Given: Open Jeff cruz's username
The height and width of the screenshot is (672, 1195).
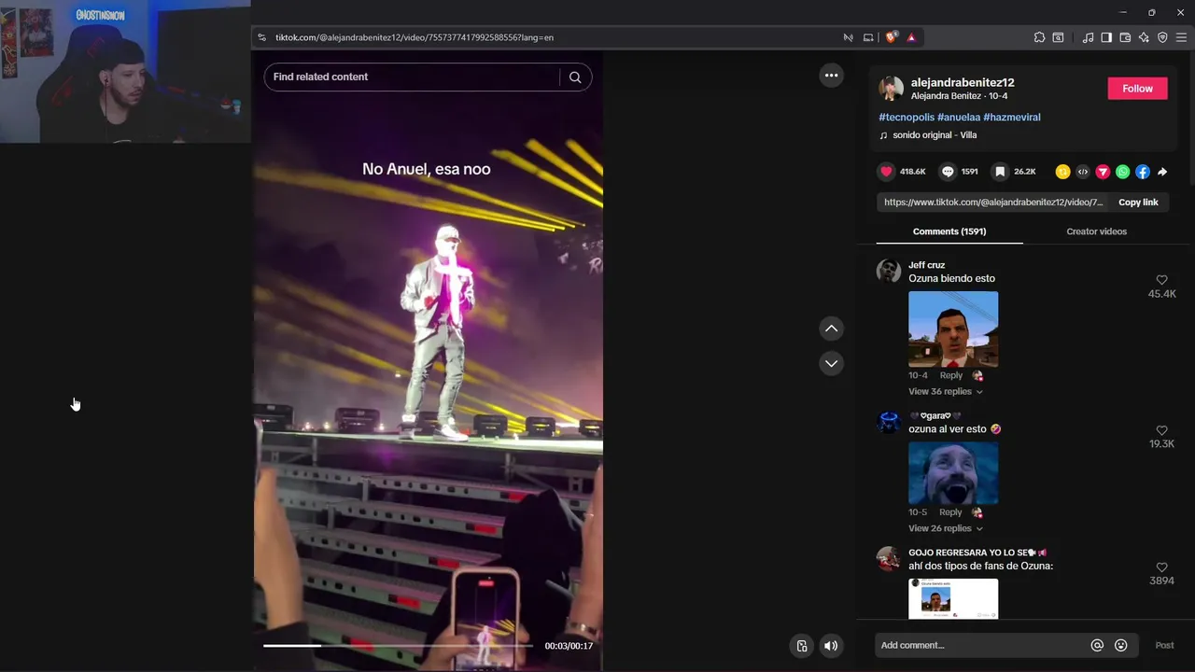Looking at the screenshot, I should click(x=926, y=265).
